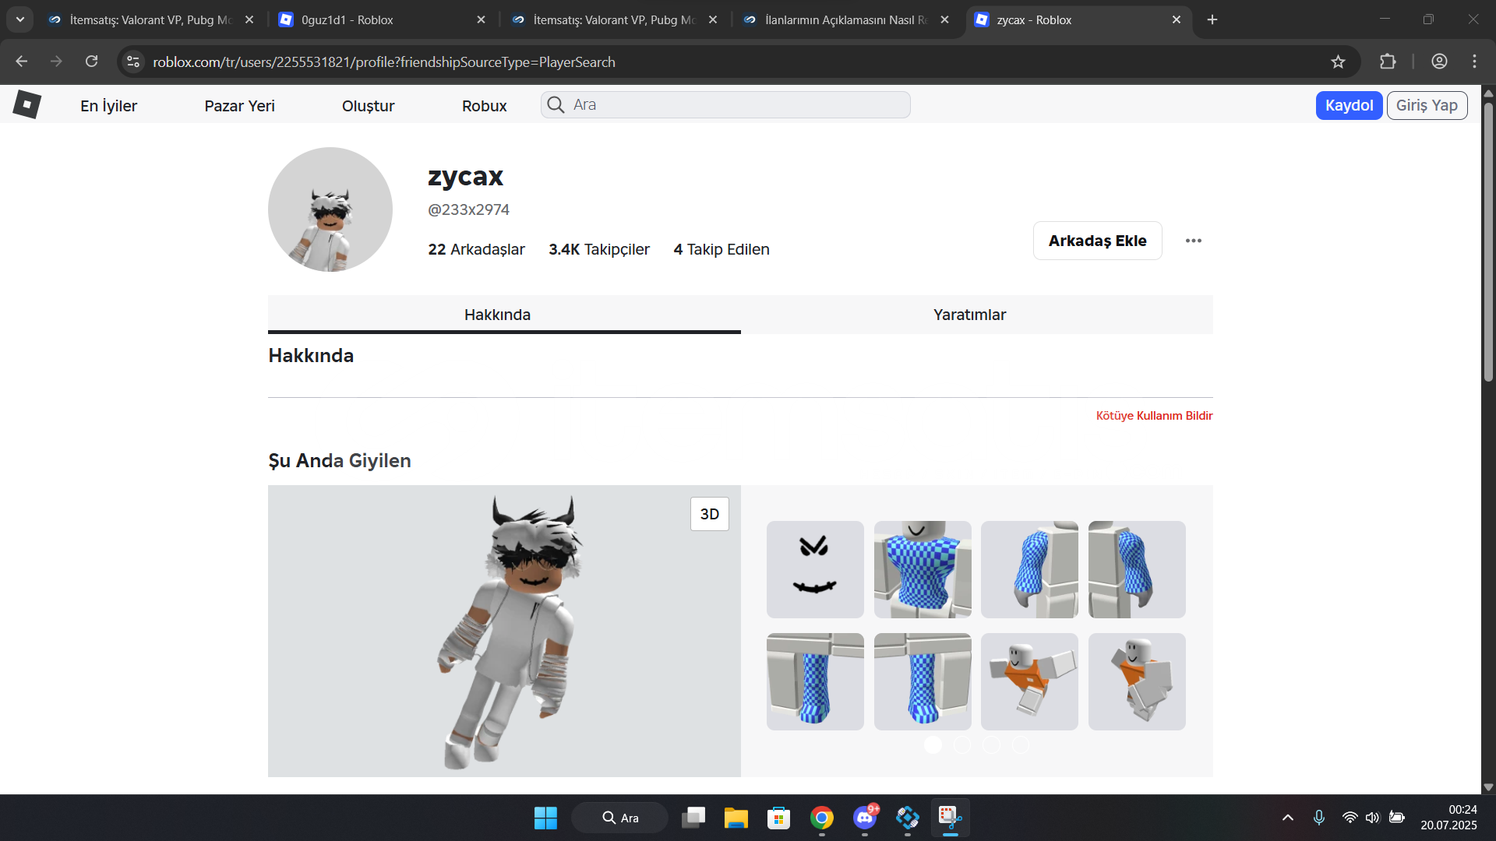Go back with browser back arrow
The width and height of the screenshot is (1496, 841).
click(22, 62)
